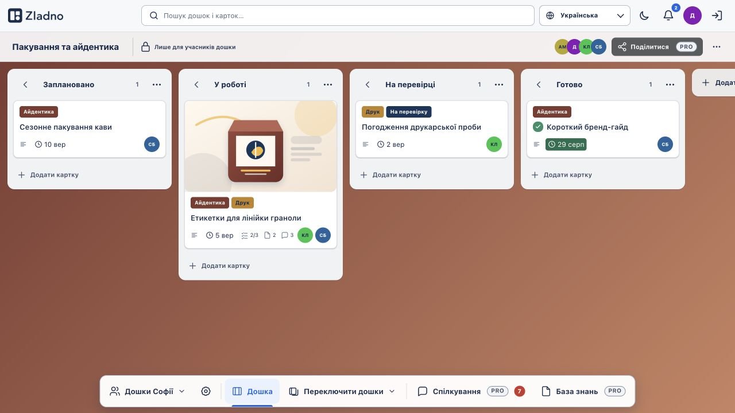
Task: Add another list button
Action: click(714, 83)
